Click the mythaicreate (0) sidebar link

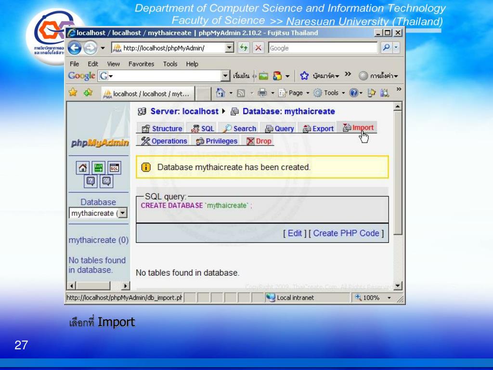point(98,240)
